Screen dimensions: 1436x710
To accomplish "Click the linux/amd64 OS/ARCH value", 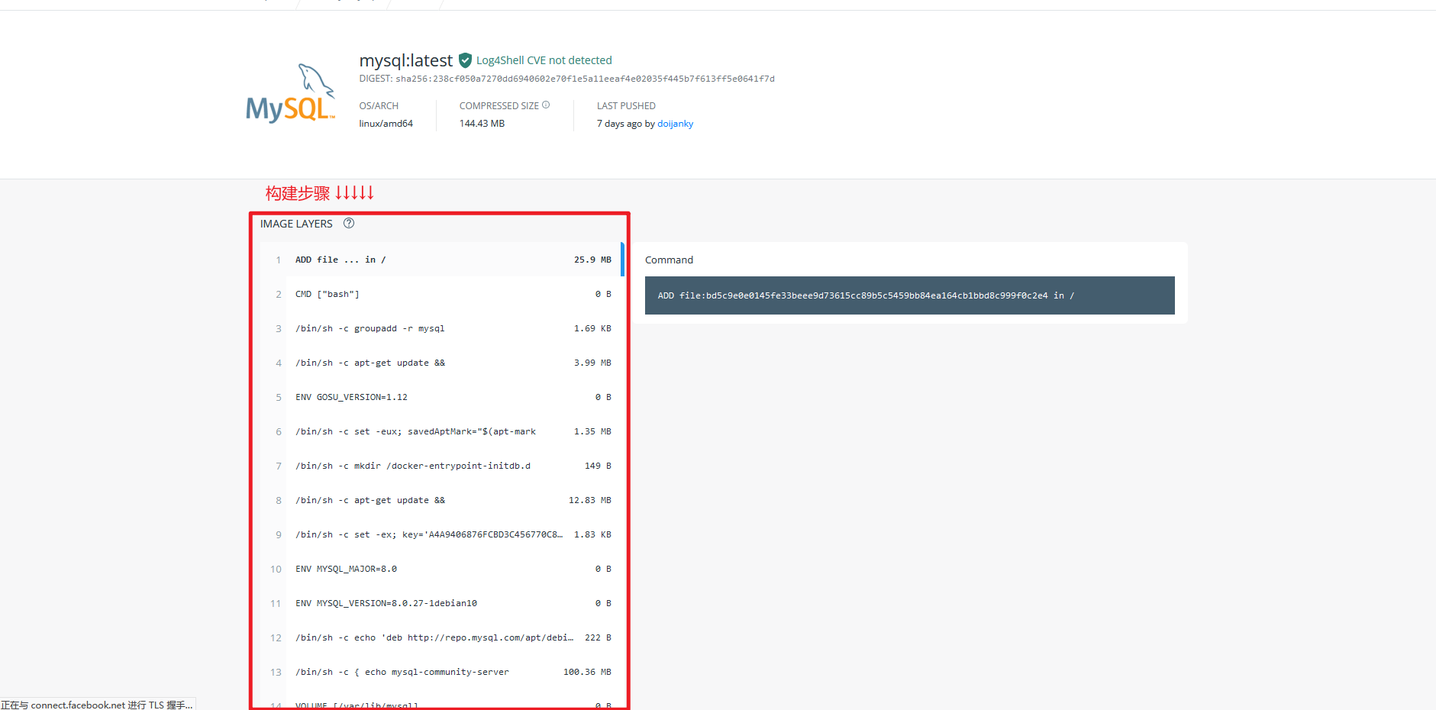I will tap(386, 124).
